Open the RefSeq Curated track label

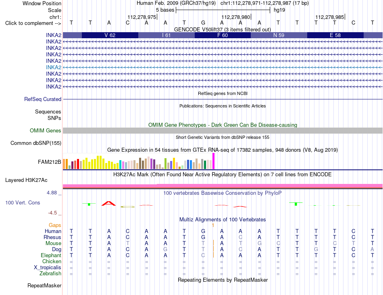[43, 99]
